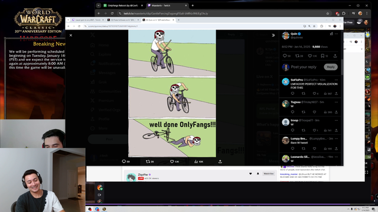The image size is (378, 212).
Task: Toggle Ziqoftw notifications with the bell icon
Action: pyautogui.click(x=258, y=174)
